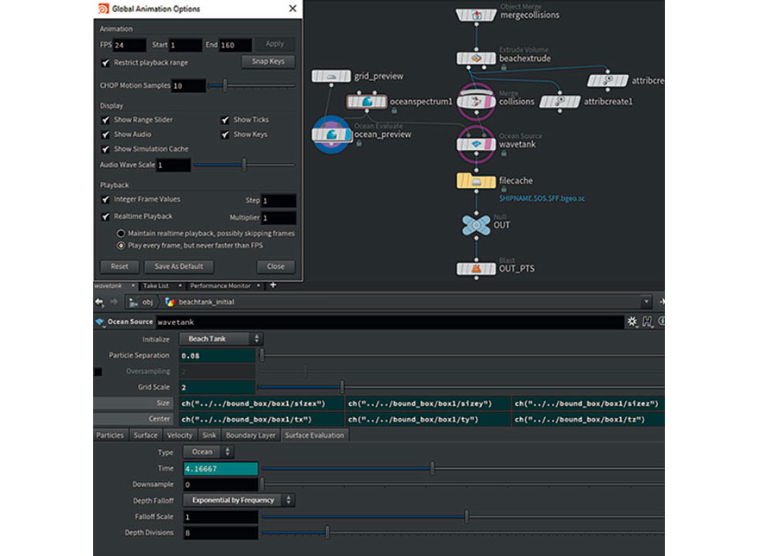The height and width of the screenshot is (556, 758).
Task: Select the beachextrude node icon
Action: (x=476, y=59)
